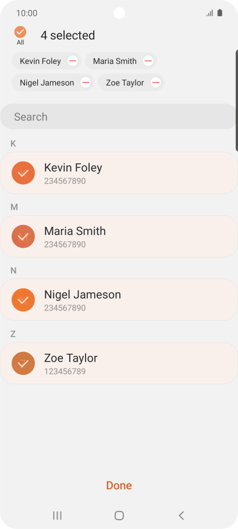Uncheck Maria Smith's selection checkmark
The height and width of the screenshot is (529, 238).
pyautogui.click(x=23, y=237)
